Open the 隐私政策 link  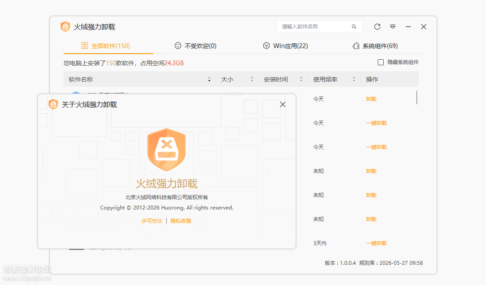[181, 221]
